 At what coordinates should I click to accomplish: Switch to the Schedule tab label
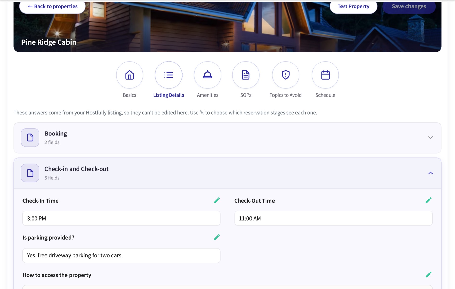pyautogui.click(x=325, y=95)
